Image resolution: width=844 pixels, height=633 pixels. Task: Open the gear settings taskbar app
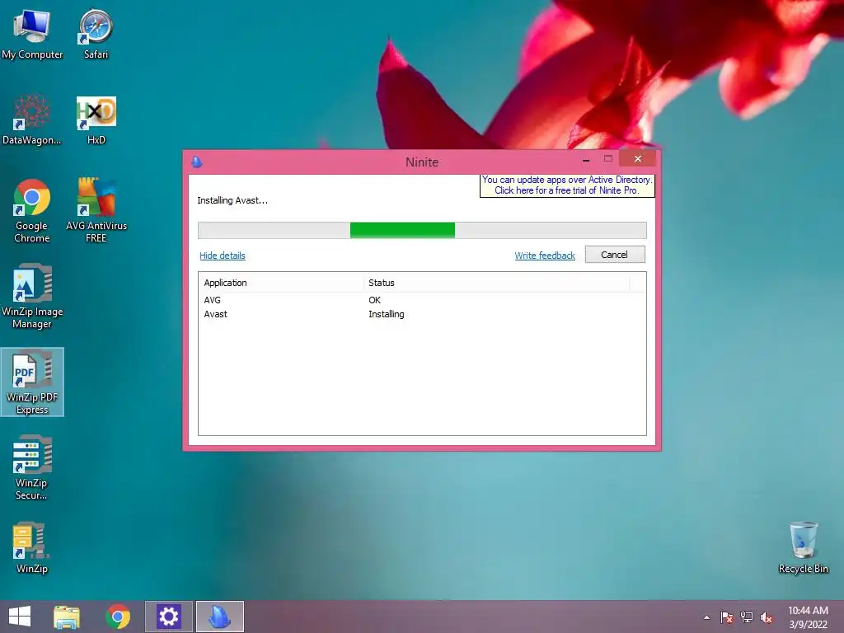pos(168,617)
